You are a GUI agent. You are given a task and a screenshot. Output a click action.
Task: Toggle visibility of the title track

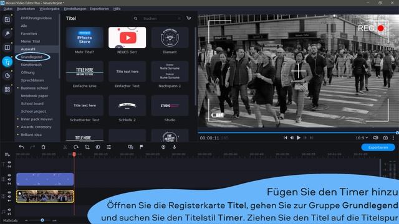click(x=9, y=162)
